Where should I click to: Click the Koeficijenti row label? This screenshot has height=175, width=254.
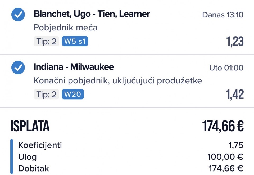(x=40, y=145)
